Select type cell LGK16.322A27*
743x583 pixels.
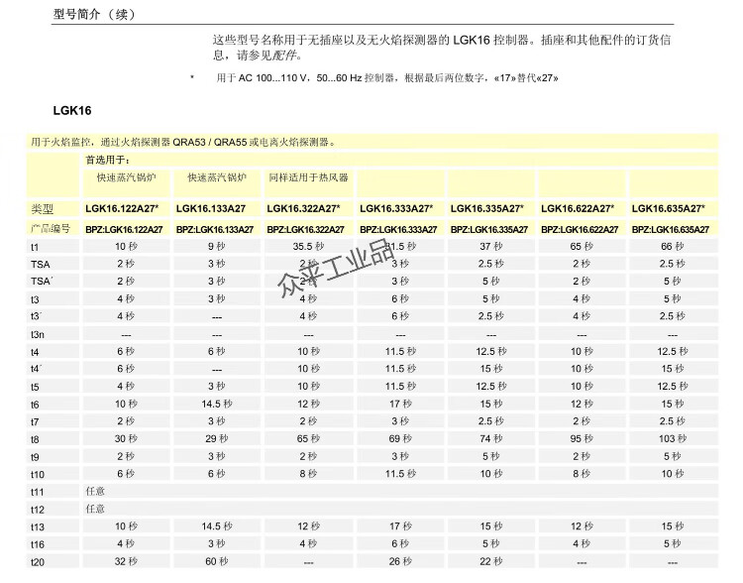tap(305, 209)
